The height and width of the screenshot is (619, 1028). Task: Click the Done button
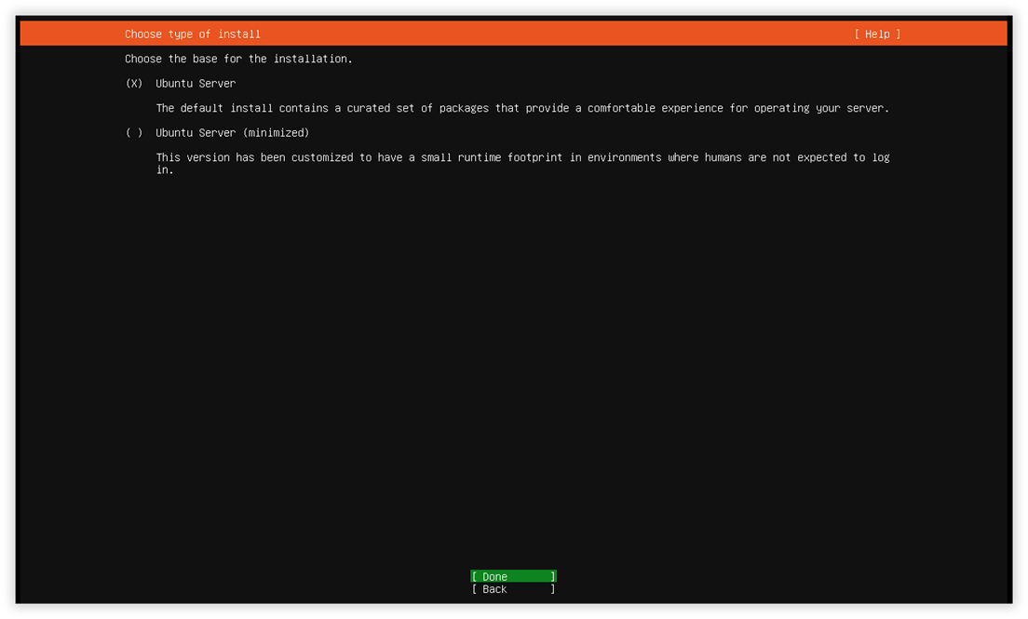point(513,576)
